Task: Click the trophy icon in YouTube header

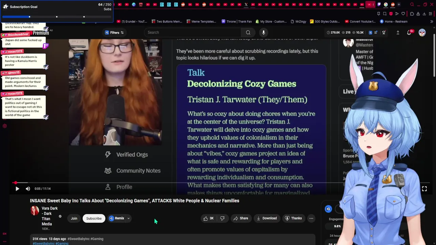Action: click(x=384, y=32)
